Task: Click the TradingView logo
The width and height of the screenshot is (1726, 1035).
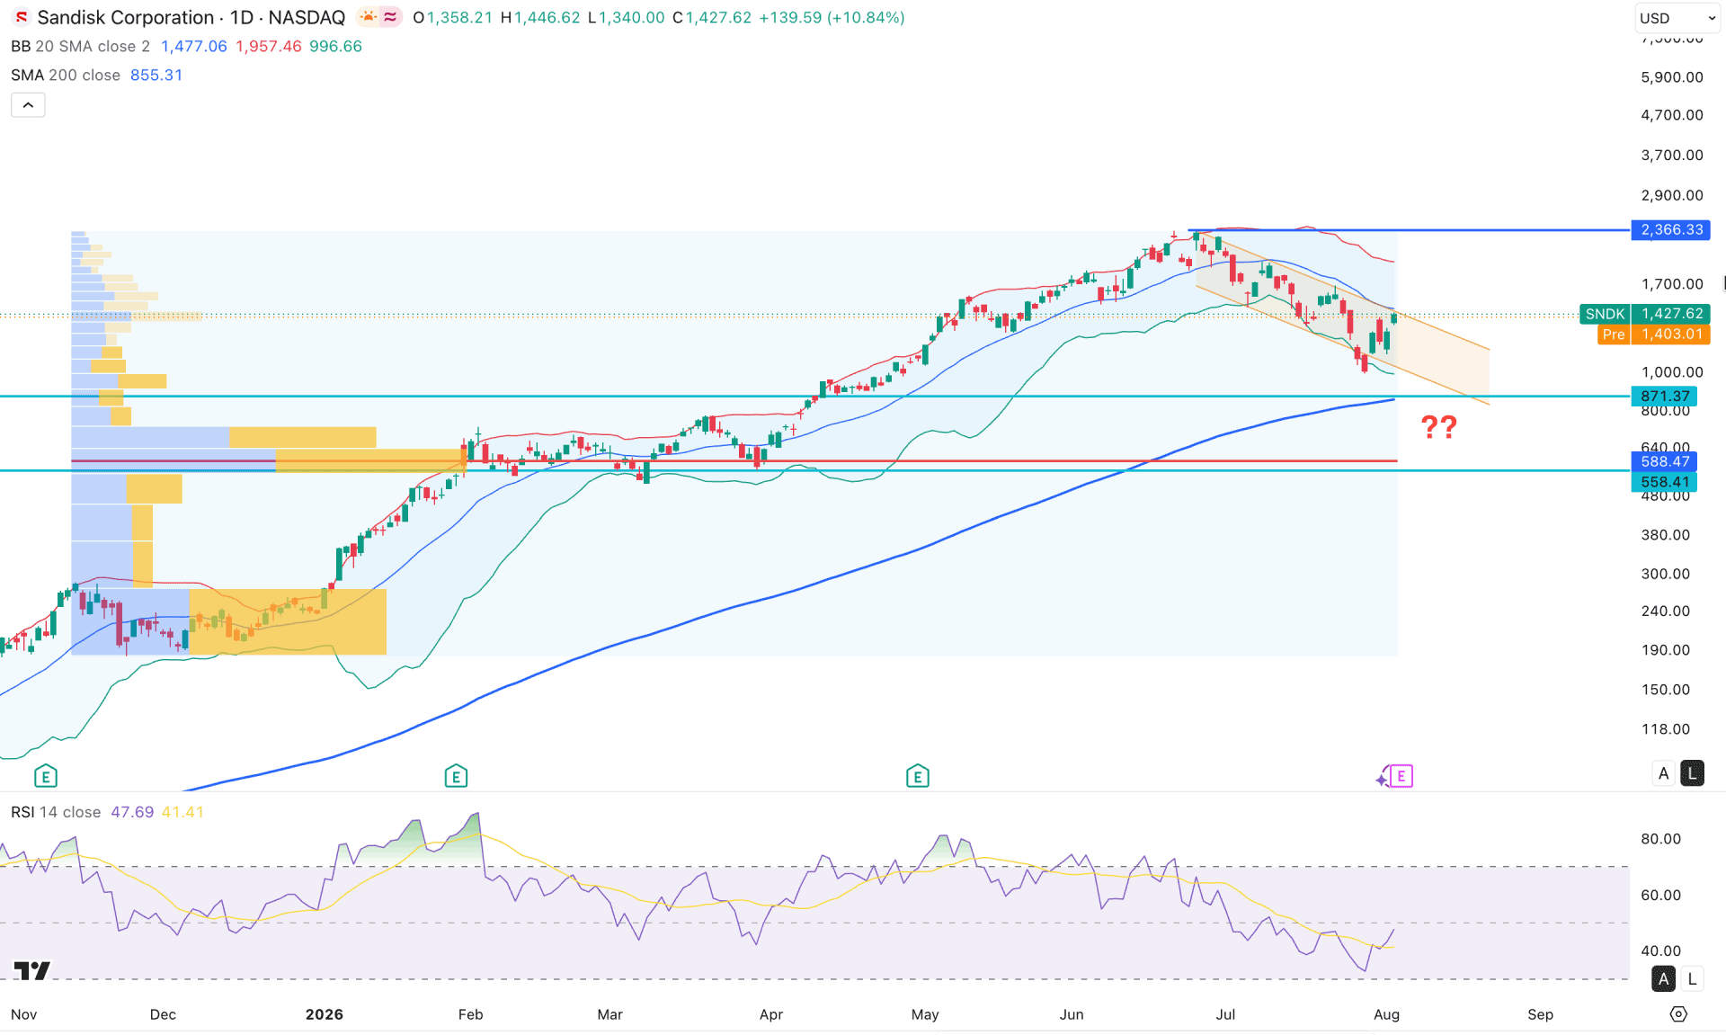Action: pyautogui.click(x=32, y=970)
